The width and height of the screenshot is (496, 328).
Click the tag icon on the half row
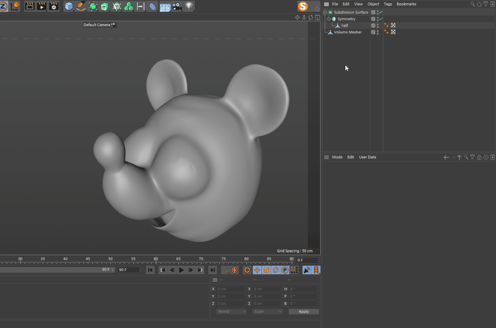pyautogui.click(x=386, y=25)
